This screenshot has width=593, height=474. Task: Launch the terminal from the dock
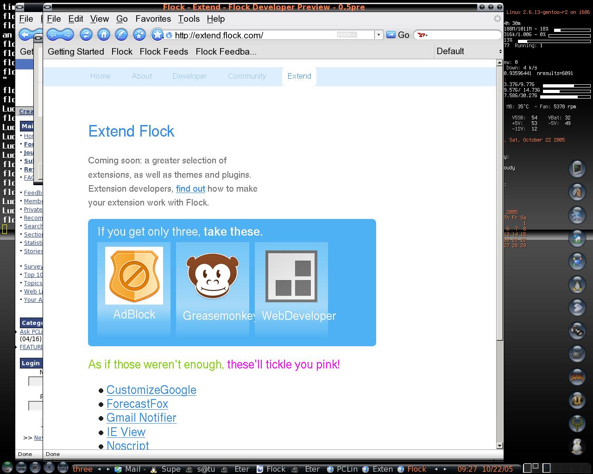pyautogui.click(x=577, y=168)
